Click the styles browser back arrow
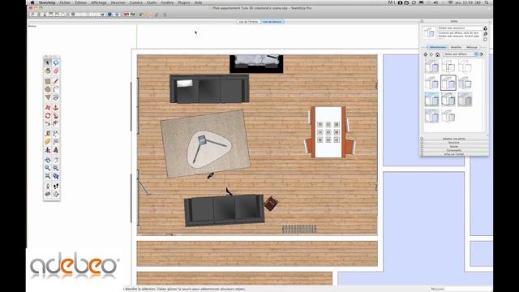 425,54
